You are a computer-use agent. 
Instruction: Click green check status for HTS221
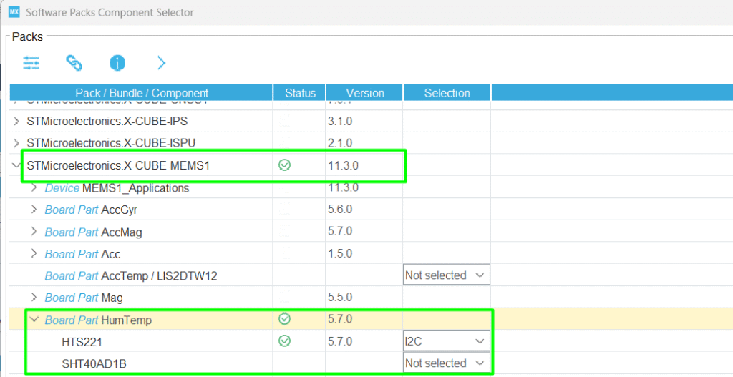pyautogui.click(x=284, y=341)
